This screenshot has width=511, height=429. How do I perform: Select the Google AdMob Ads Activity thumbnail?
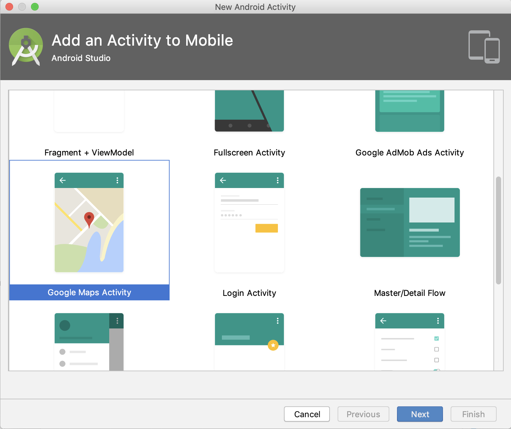point(410,111)
